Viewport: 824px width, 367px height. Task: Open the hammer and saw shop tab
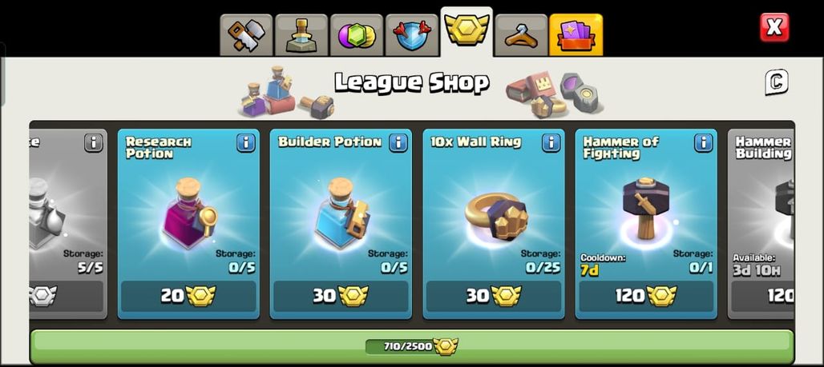pos(246,35)
